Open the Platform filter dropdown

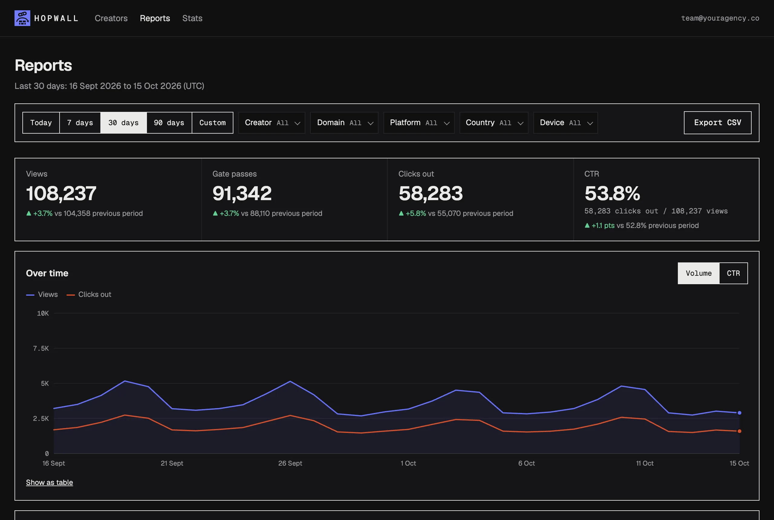click(x=419, y=123)
